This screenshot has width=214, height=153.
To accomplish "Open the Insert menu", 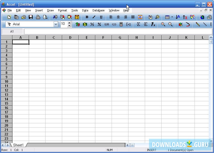I will tap(39, 10).
